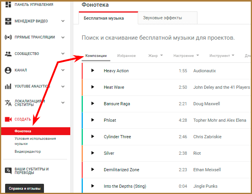The width and height of the screenshot is (252, 194).
Task: Expand the YouTube Analytics section
Action: (63, 86)
